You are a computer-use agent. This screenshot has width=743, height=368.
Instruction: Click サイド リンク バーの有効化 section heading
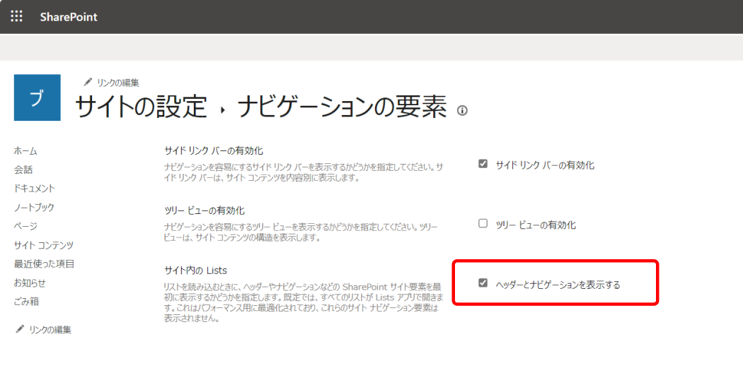pos(214,151)
